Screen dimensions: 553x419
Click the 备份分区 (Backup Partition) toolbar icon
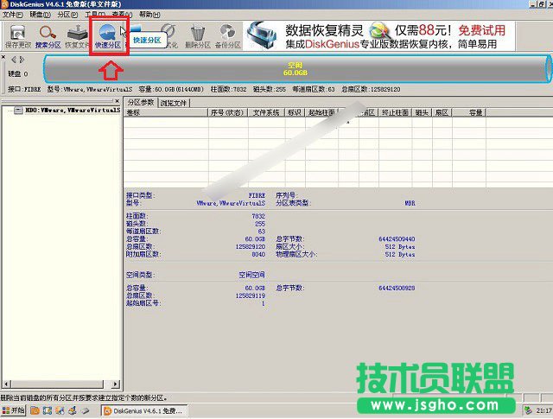228,36
